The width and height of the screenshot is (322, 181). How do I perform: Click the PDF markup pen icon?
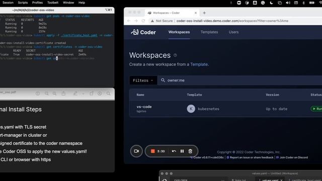point(75,94)
